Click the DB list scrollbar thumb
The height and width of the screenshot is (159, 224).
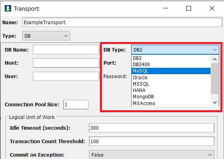tap(215, 79)
